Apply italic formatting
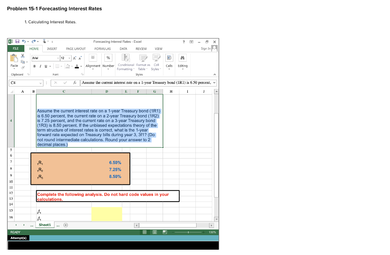Image resolution: width=390 pixels, height=255 pixels. click(x=40, y=66)
